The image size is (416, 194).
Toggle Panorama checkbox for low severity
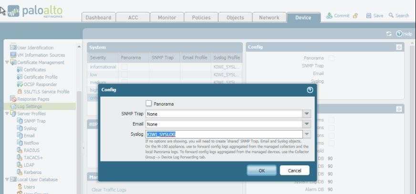pos(124,75)
